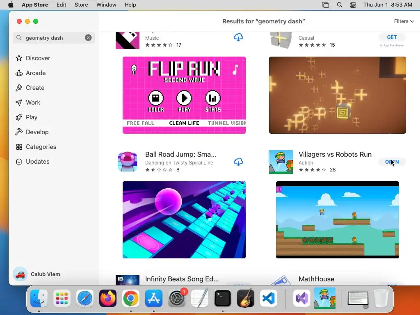View the glowing cube game screenshot
This screenshot has width=420, height=315.
(337, 95)
